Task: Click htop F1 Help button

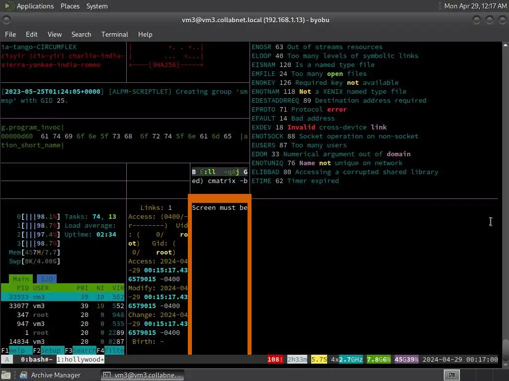Action: pos(17,351)
